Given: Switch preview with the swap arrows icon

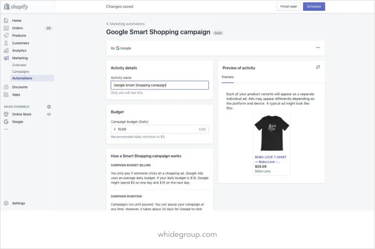Looking at the screenshot, I should (x=318, y=67).
